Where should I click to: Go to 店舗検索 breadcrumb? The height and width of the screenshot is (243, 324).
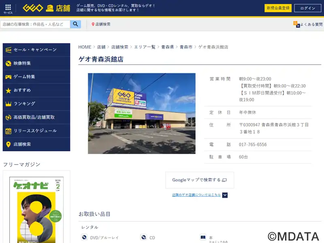tap(119, 47)
